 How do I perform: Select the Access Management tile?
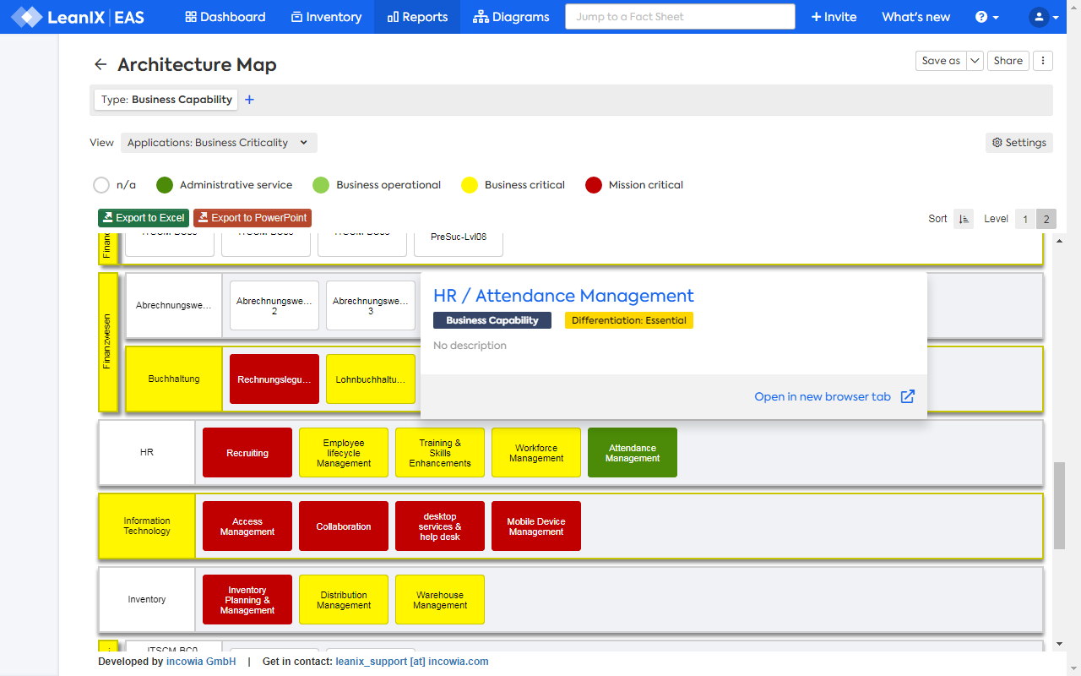(x=247, y=526)
